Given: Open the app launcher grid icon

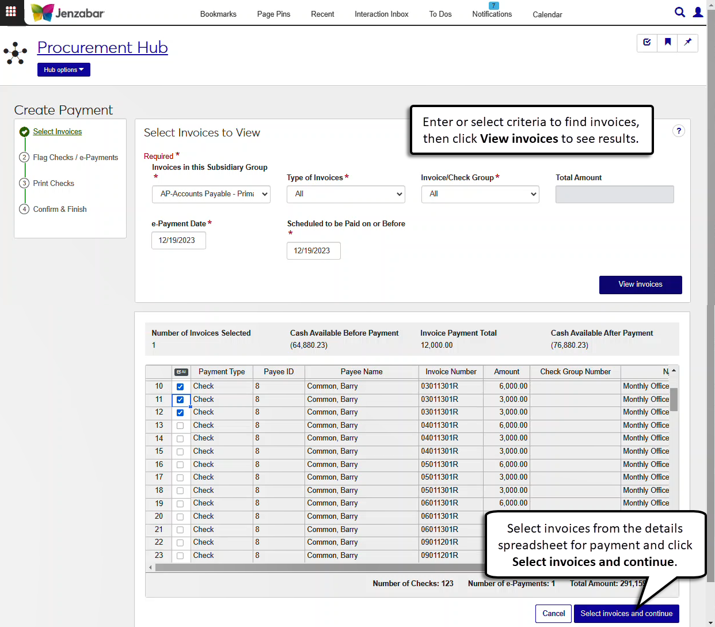Looking at the screenshot, I should click(11, 12).
